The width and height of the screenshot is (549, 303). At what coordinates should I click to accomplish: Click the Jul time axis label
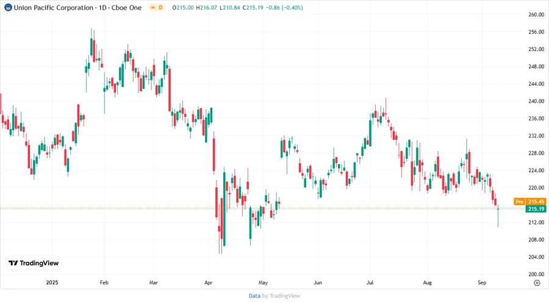(x=370, y=283)
